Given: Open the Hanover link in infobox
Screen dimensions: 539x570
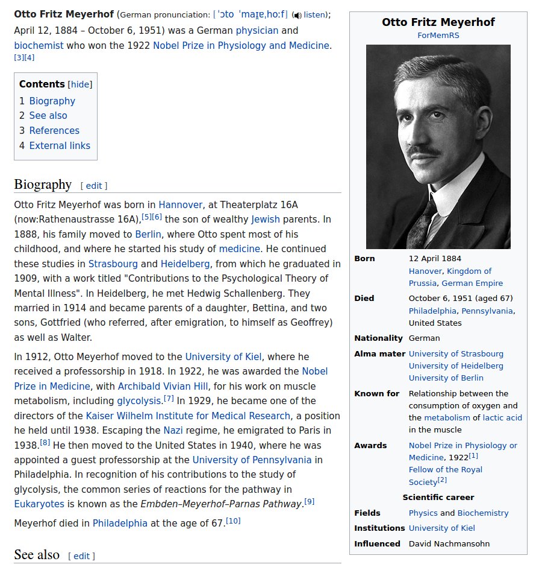Looking at the screenshot, I should [x=425, y=271].
